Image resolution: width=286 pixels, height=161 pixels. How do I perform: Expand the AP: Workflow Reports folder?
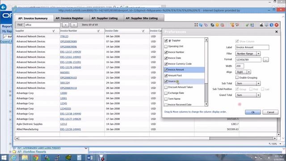[x=10, y=152]
